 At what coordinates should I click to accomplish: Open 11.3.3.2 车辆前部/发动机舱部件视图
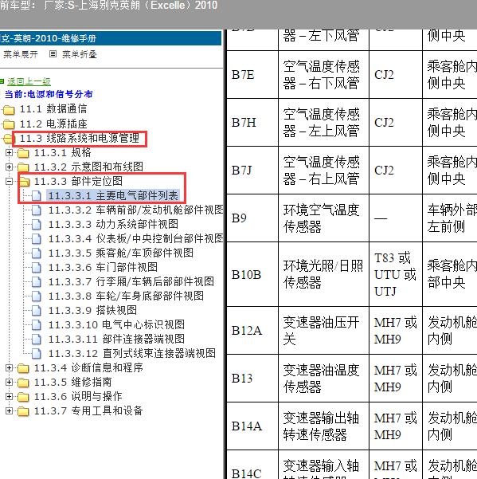(x=136, y=210)
